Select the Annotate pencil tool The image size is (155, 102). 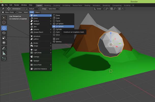[x=4, y=48]
